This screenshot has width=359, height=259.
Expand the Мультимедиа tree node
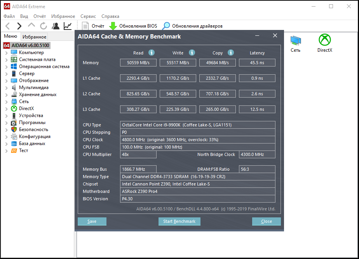(x=6, y=88)
